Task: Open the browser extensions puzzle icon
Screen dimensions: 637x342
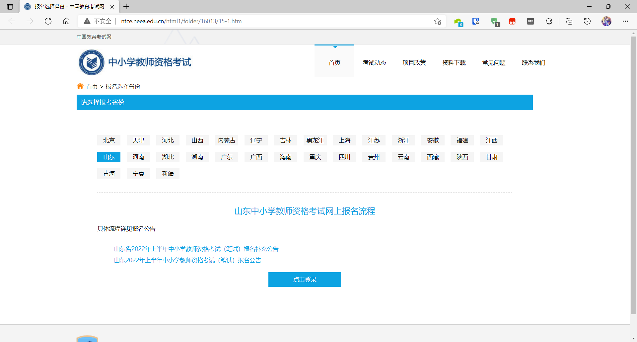Action: [549, 21]
